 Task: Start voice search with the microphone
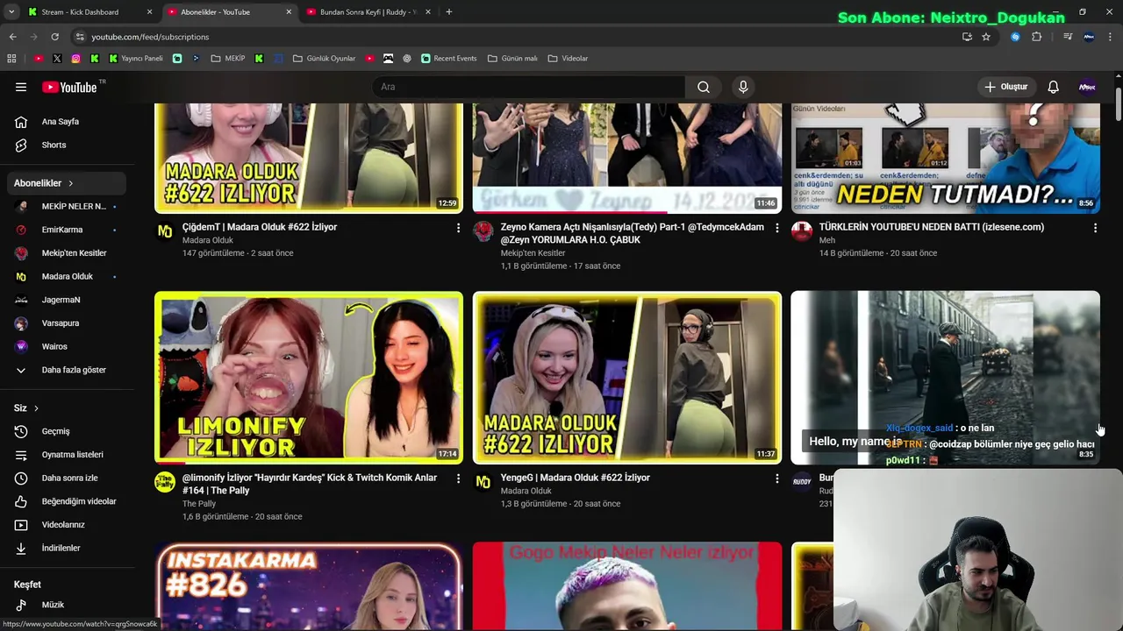coord(743,87)
